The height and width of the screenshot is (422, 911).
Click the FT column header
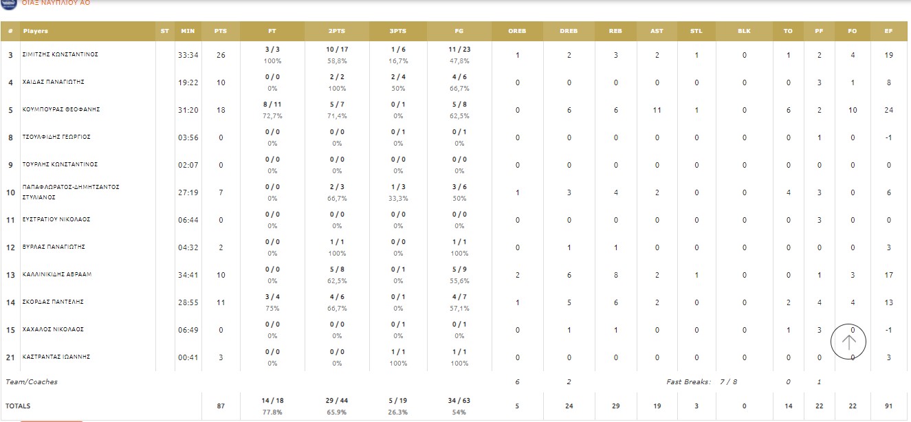tap(272, 31)
